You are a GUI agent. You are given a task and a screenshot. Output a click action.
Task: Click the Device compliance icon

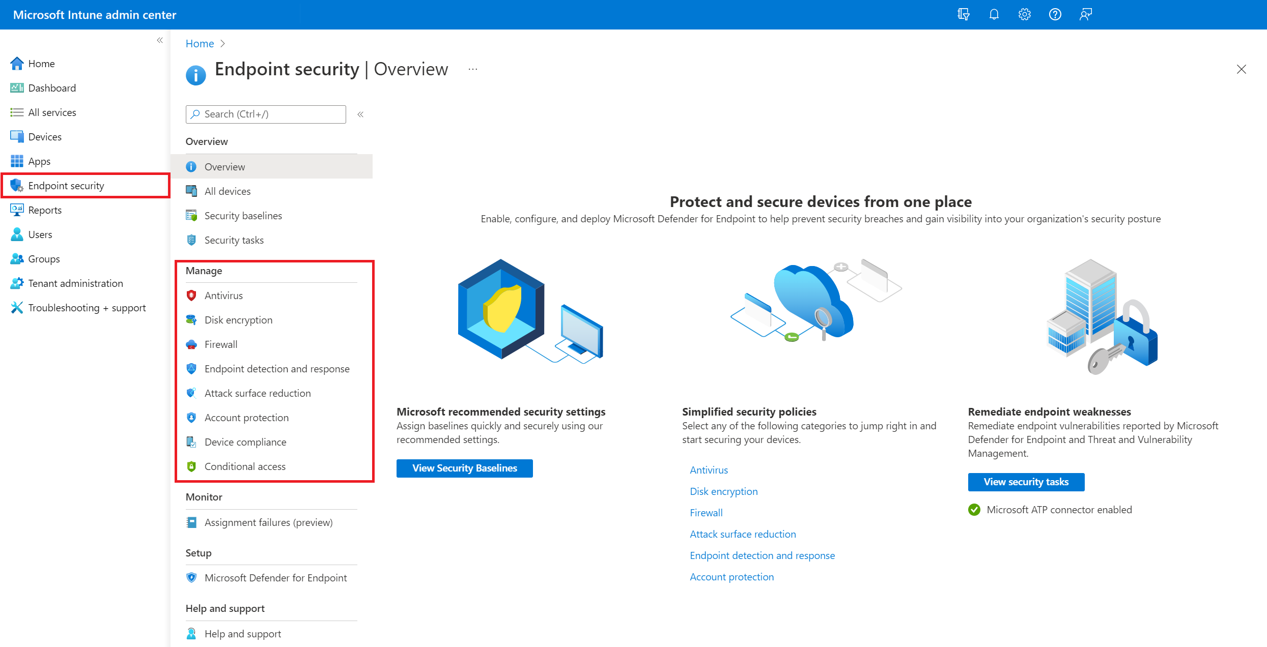[x=192, y=442]
